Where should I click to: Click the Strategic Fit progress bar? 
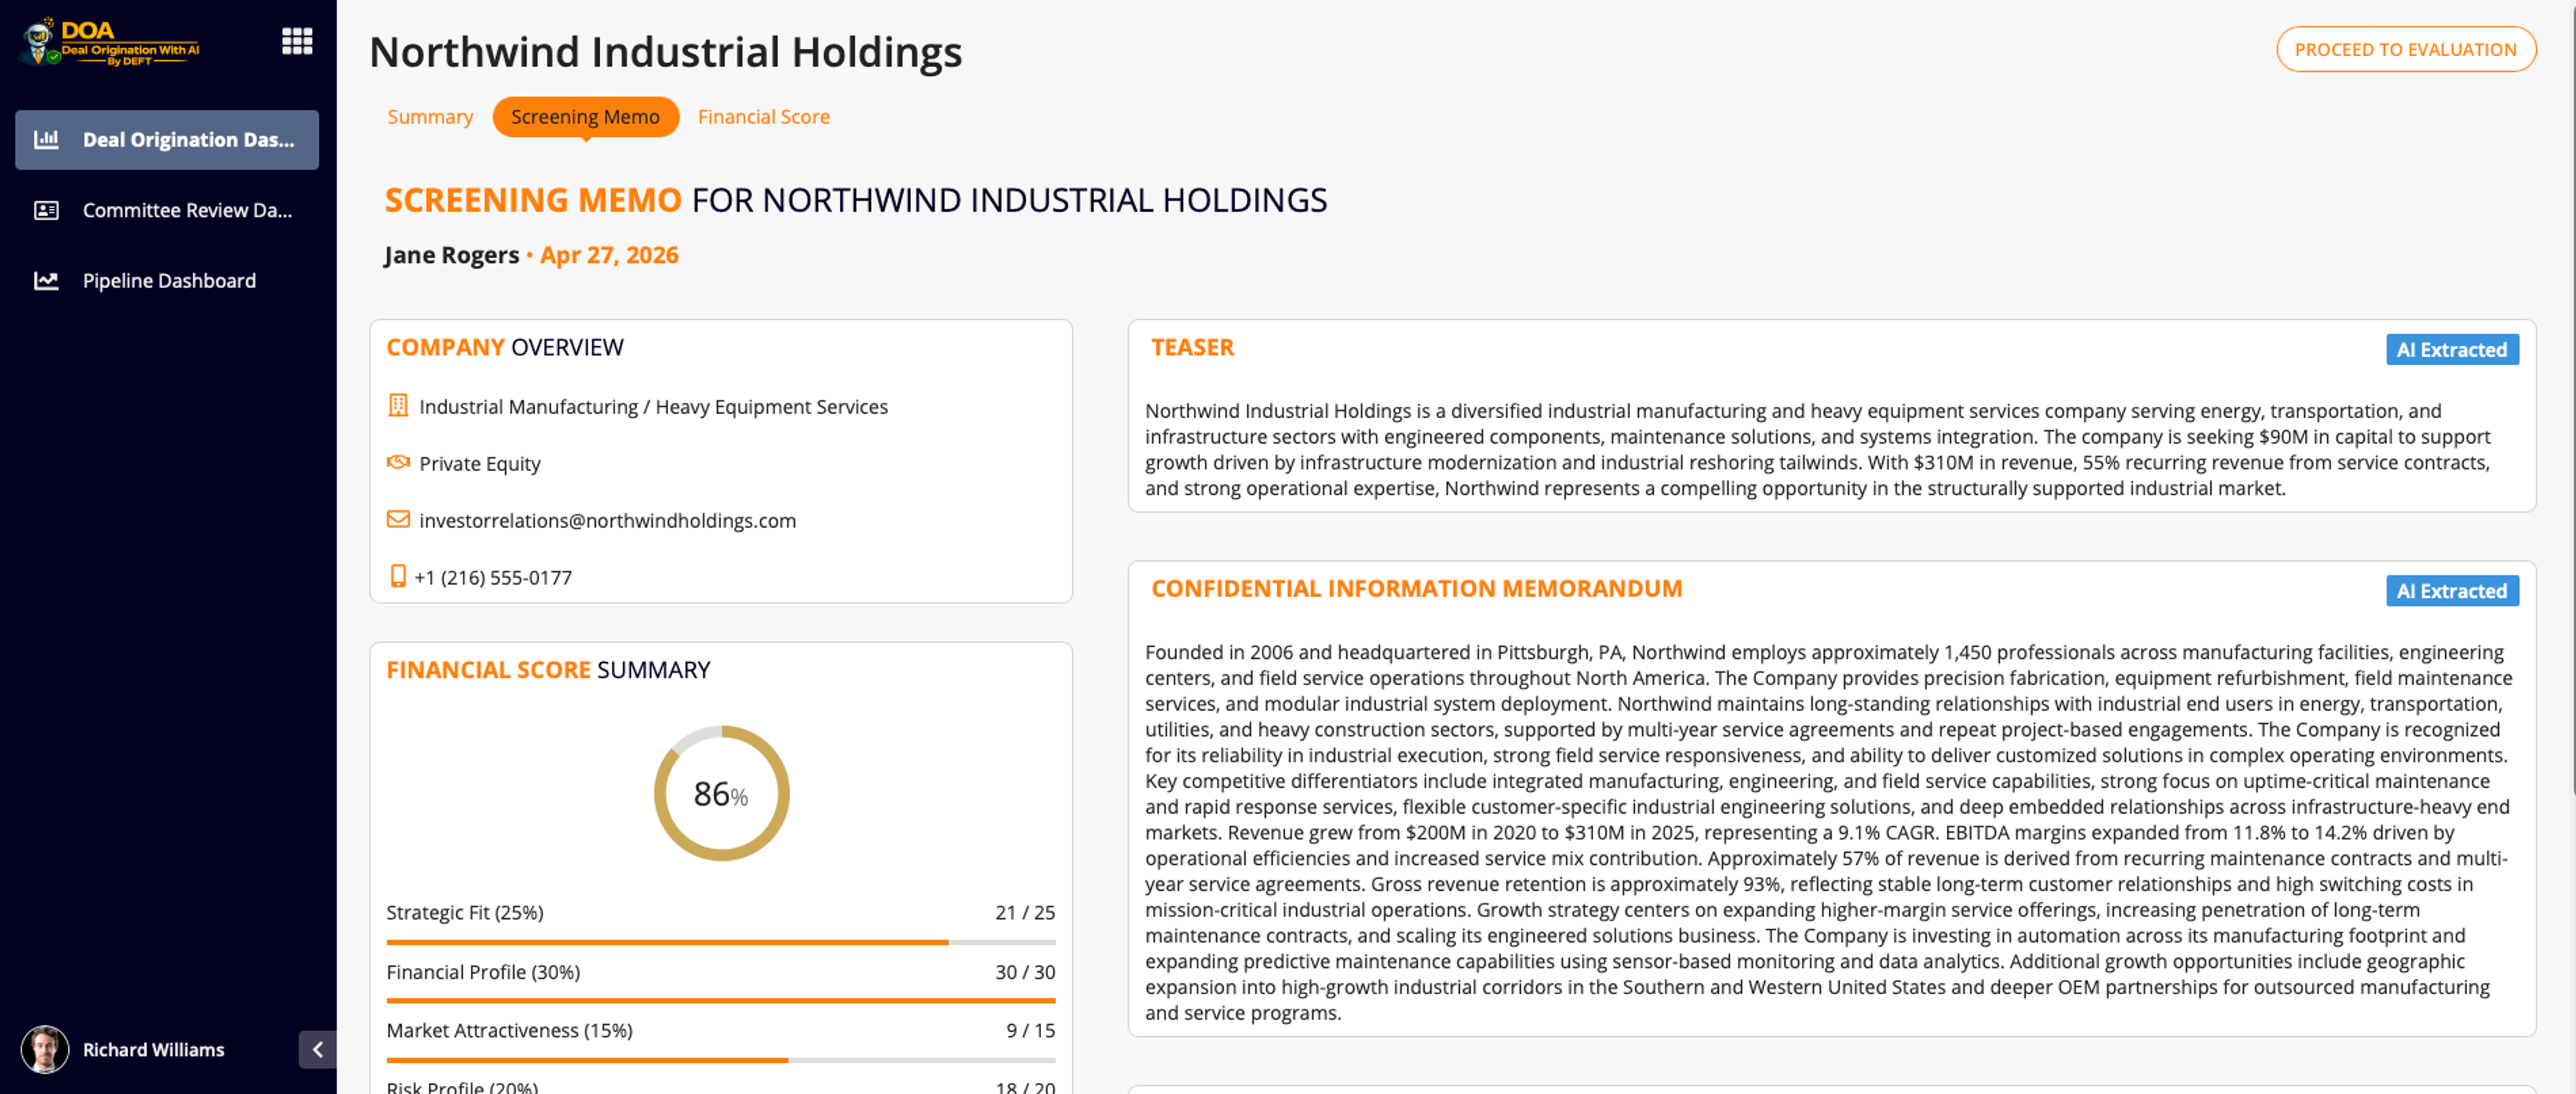pos(720,942)
